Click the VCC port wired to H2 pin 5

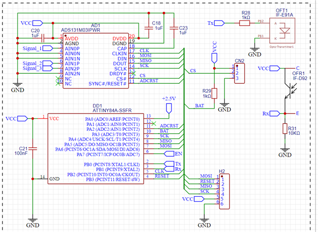pyautogui.click(x=199, y=199)
